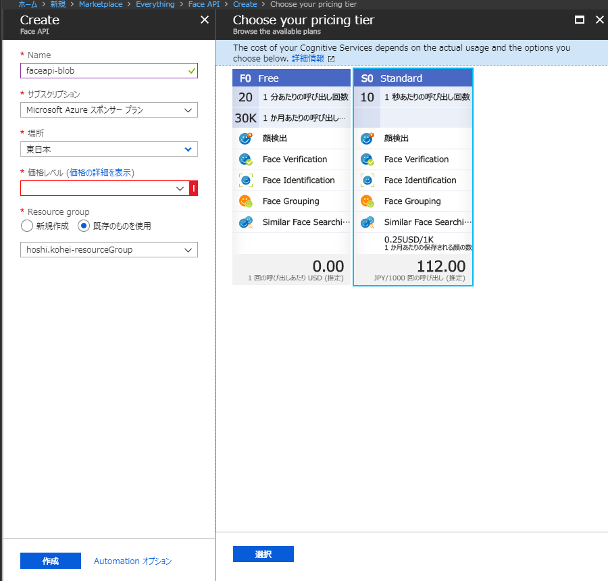
Task: Close the Choose your pricing tier blade
Action: coord(599,20)
